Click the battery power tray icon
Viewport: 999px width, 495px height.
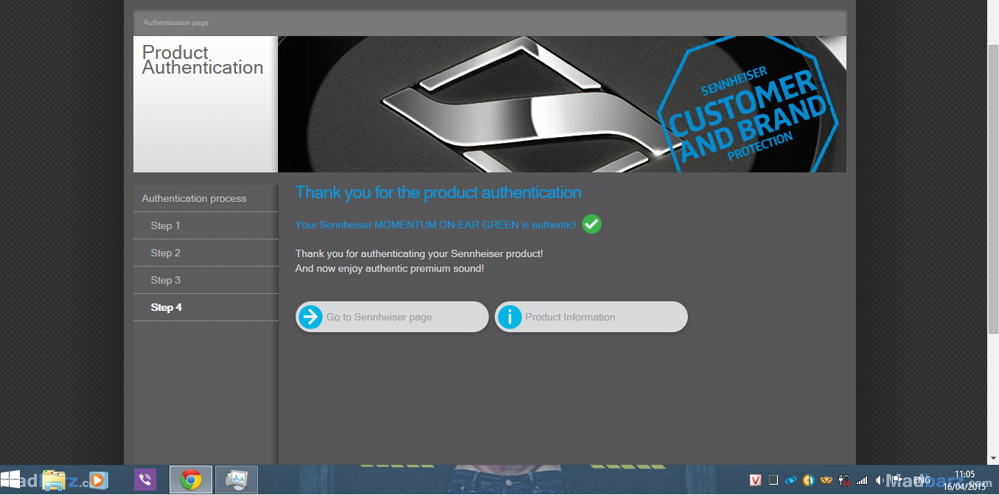(844, 480)
